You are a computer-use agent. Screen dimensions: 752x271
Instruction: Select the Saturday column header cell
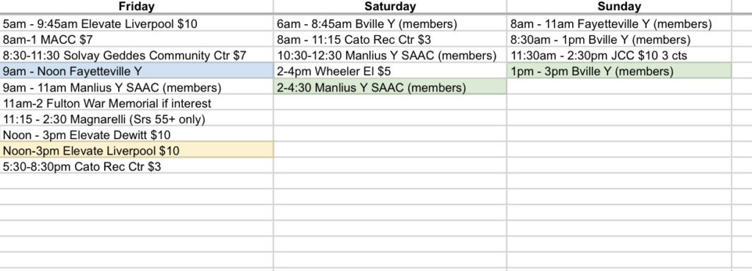390,6
